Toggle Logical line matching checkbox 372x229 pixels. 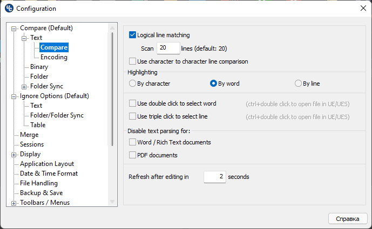click(133, 36)
